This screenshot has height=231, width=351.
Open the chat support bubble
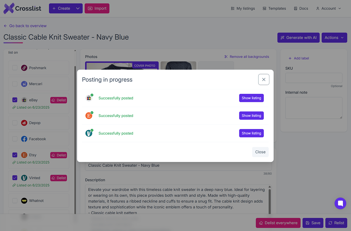(x=340, y=203)
